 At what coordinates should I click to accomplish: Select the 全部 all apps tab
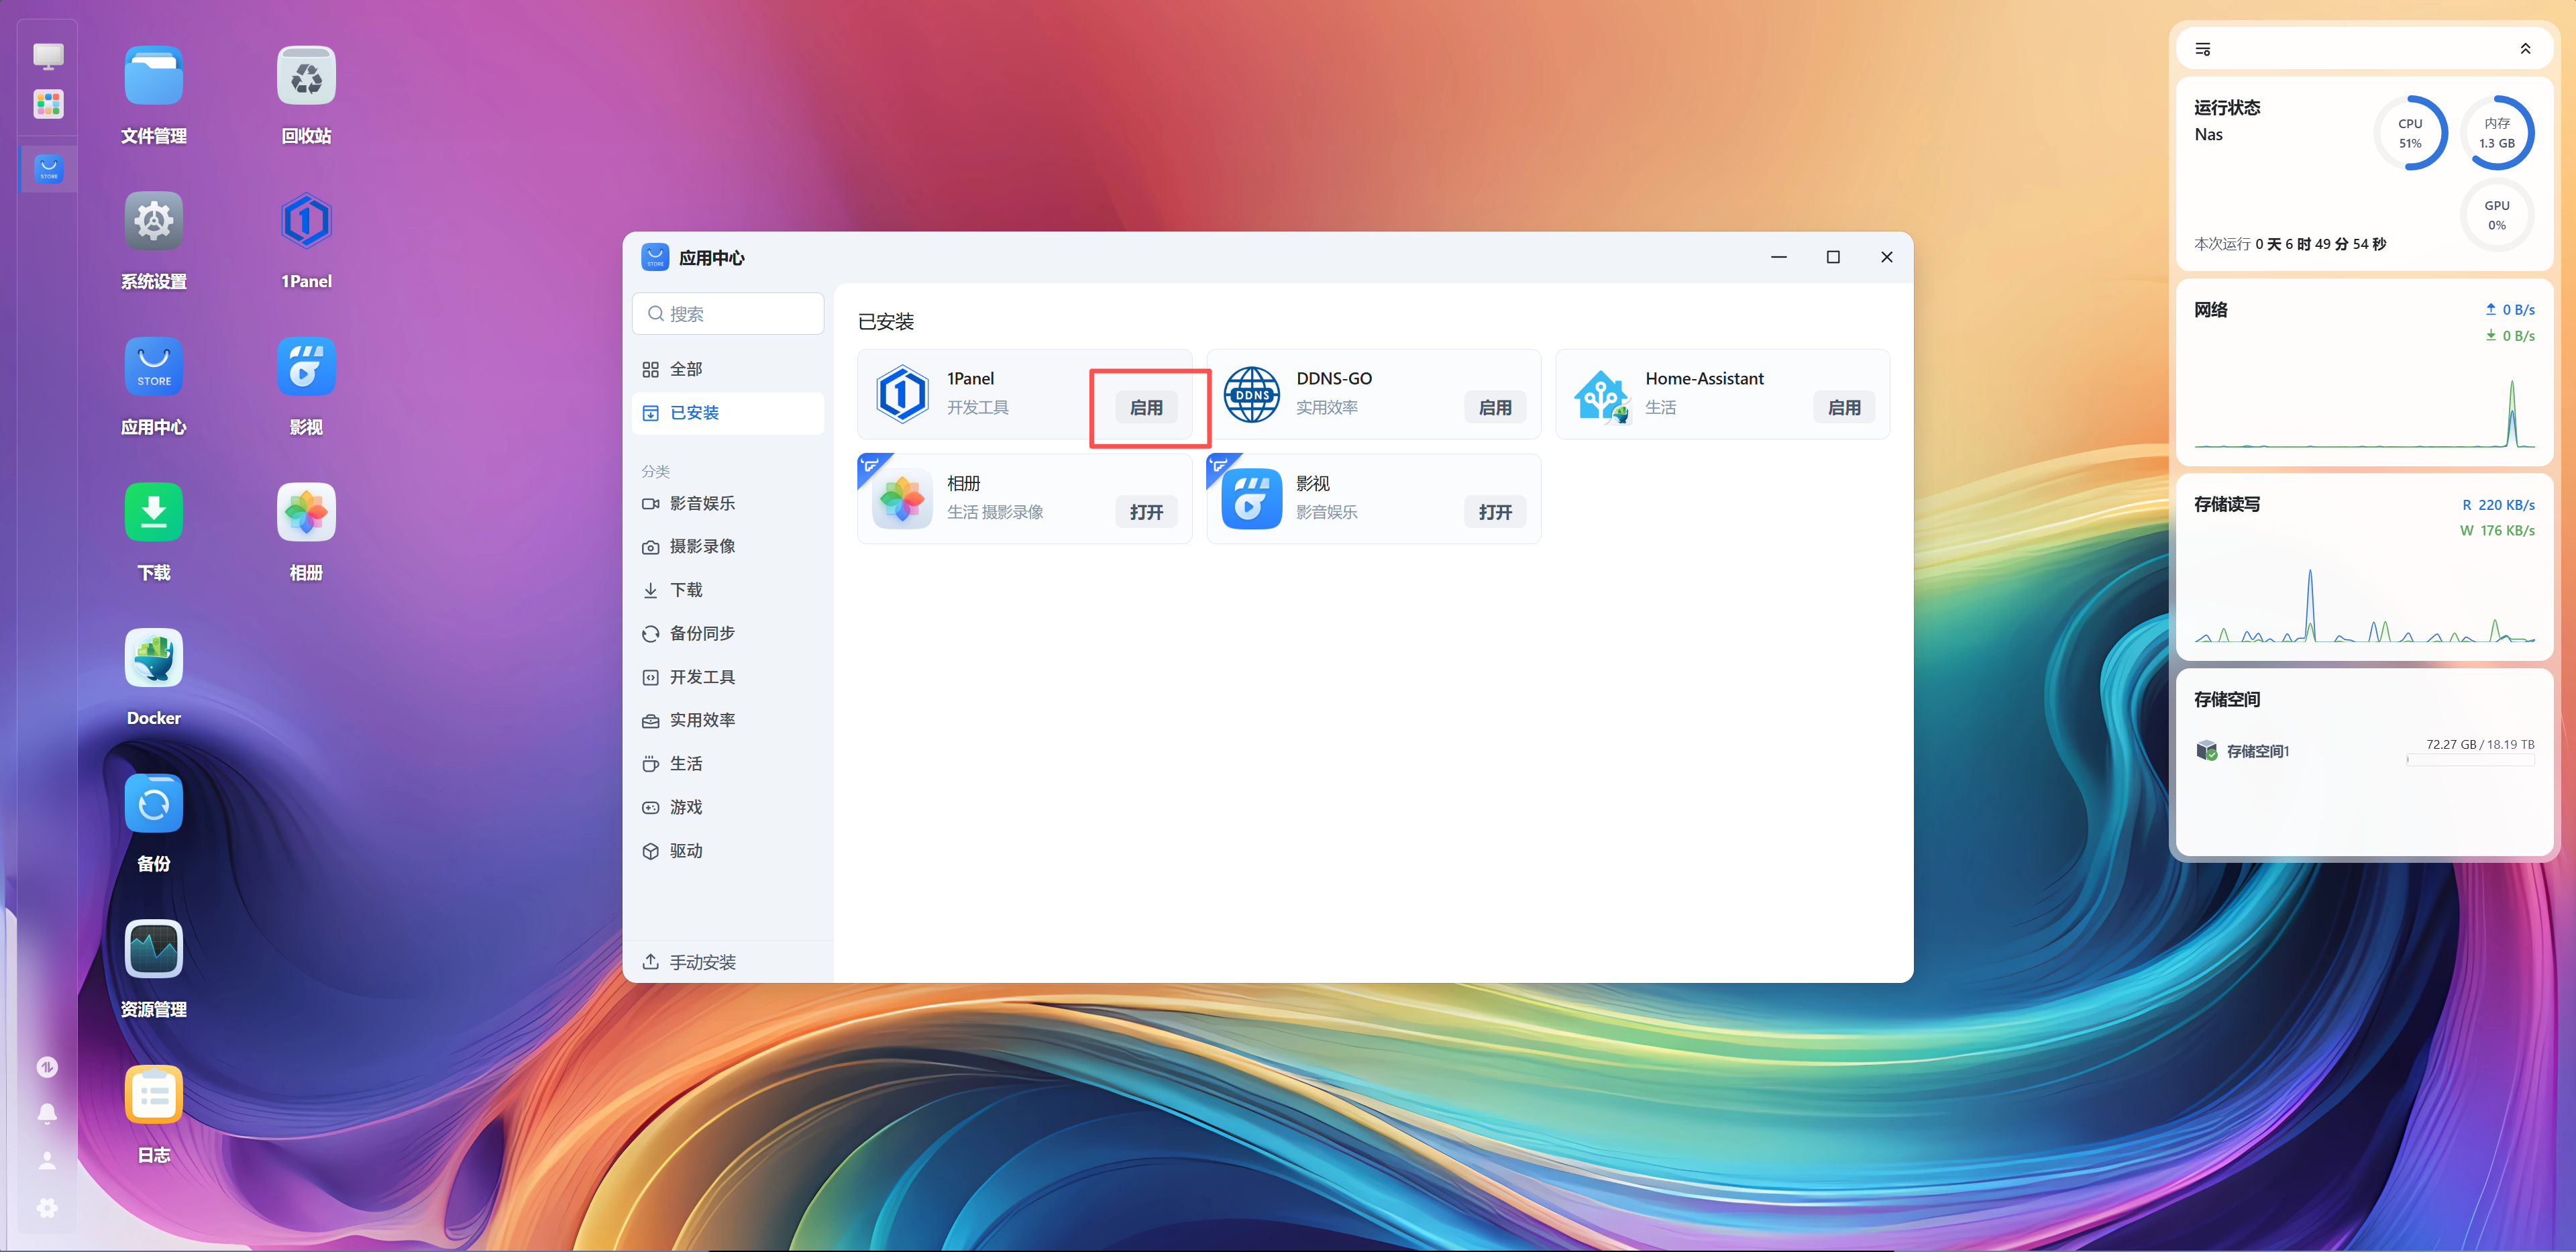click(x=686, y=369)
